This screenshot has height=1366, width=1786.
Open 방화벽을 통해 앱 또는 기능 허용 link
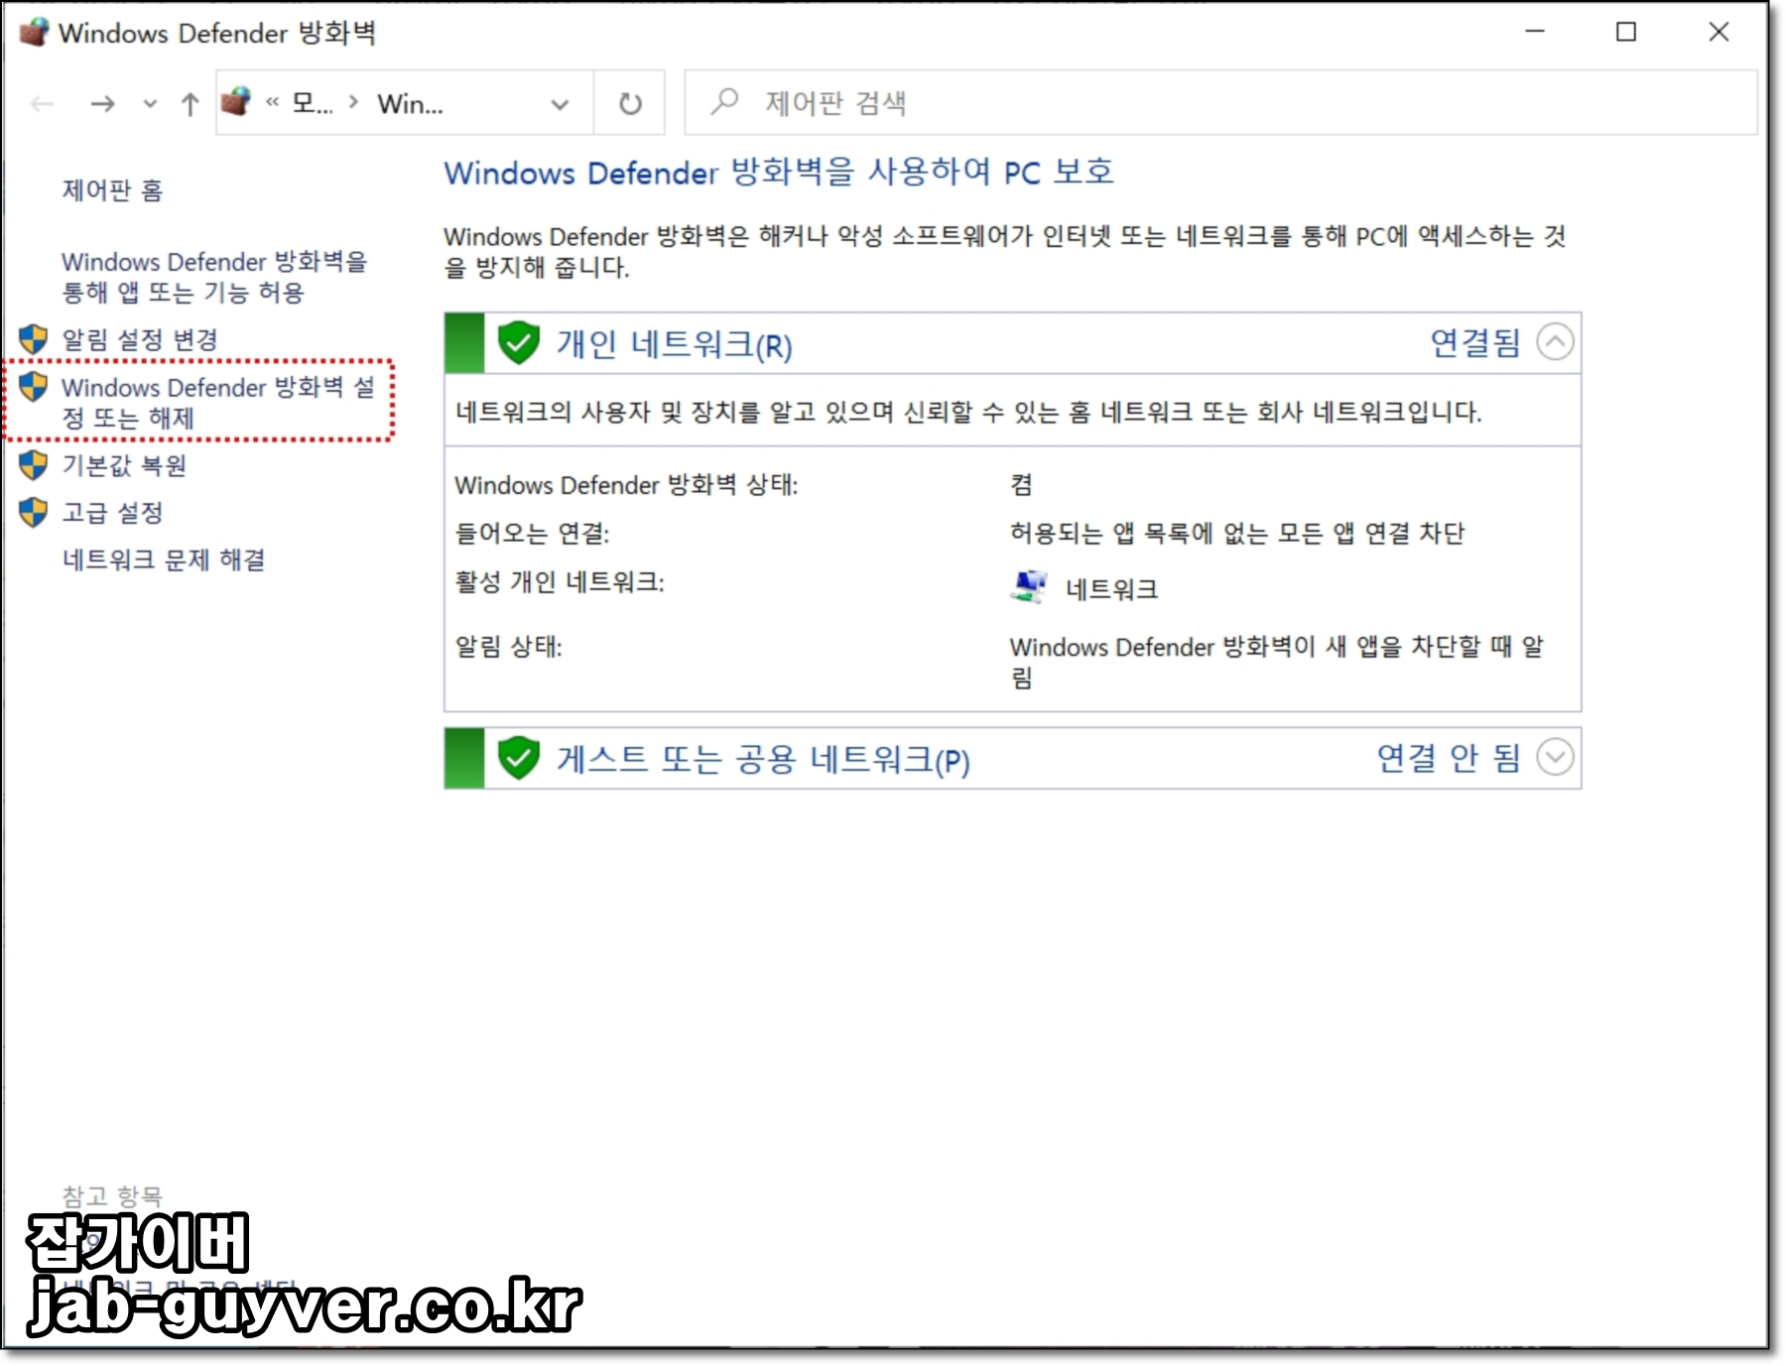[214, 277]
